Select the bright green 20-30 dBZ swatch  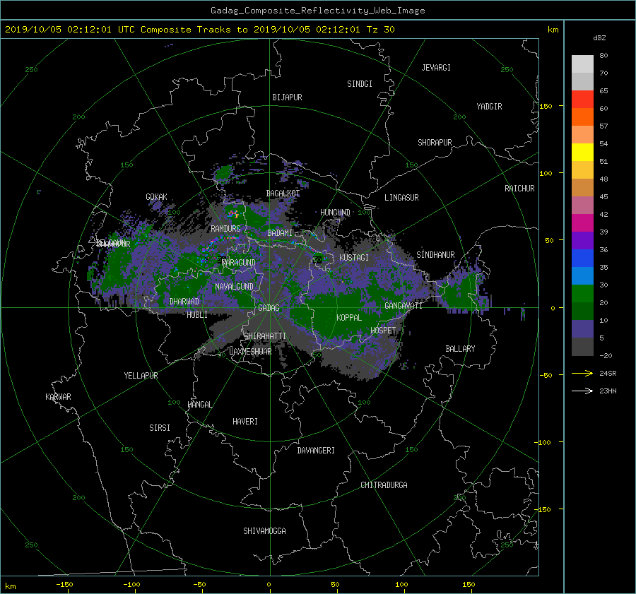582,294
